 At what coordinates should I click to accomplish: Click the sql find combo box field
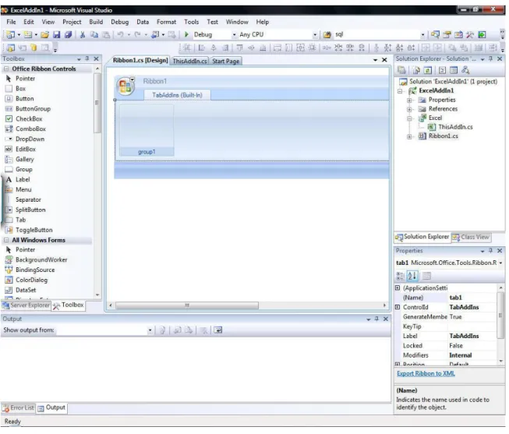376,35
